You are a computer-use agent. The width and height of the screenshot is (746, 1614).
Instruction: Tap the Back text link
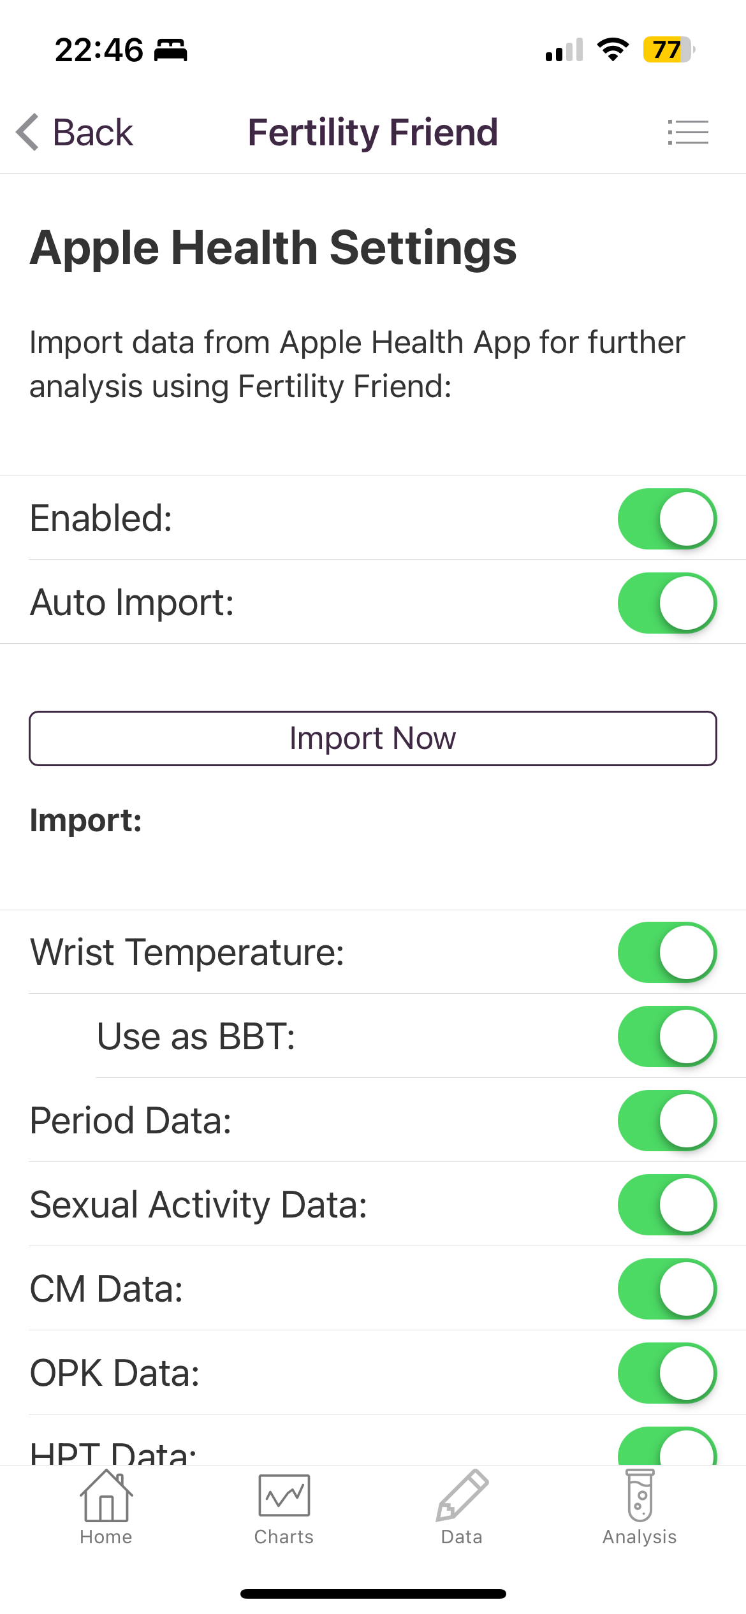93,133
